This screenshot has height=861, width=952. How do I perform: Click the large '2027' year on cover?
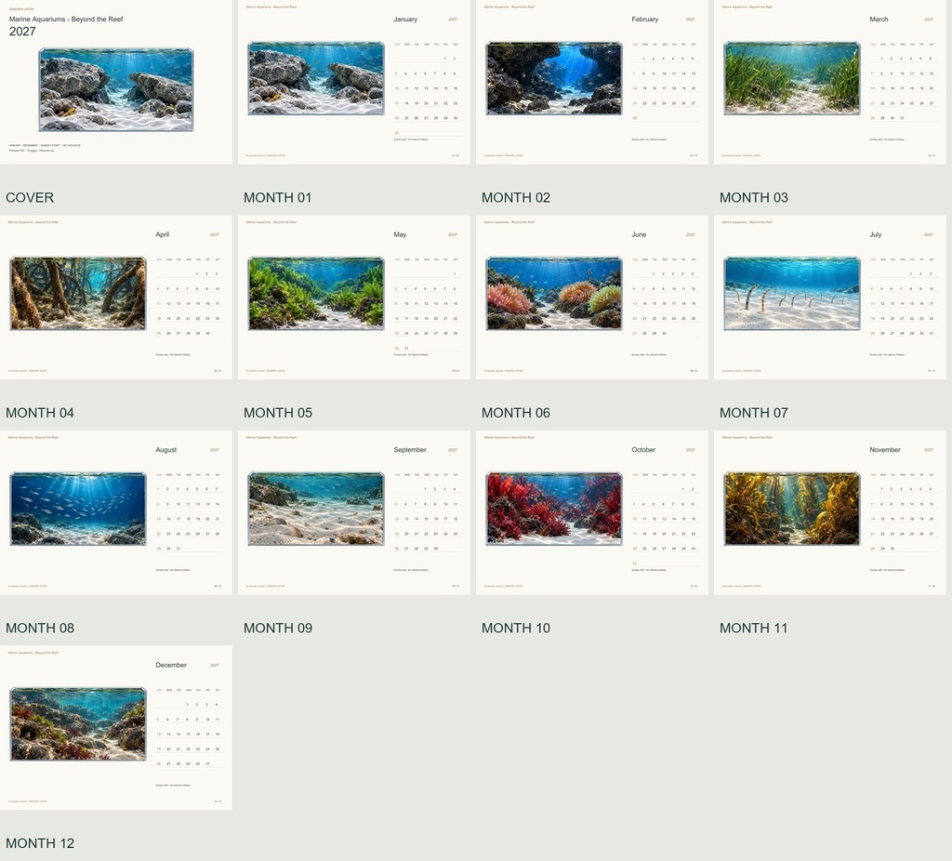pos(22,32)
